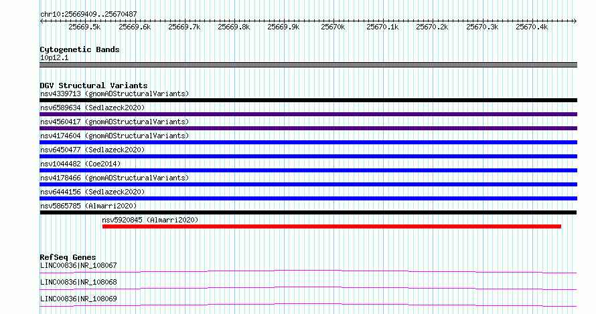Click the blue bar for nsv1044482

point(308,170)
